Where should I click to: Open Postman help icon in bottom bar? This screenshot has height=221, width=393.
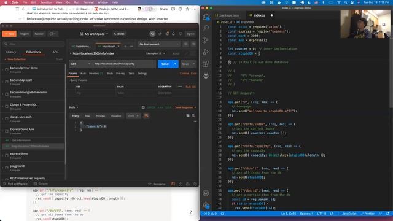(195, 184)
